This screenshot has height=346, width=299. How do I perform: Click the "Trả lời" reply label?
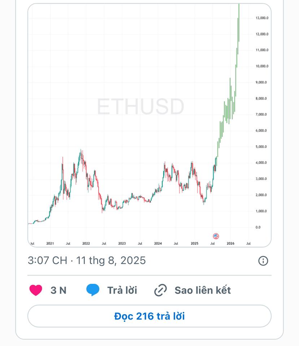pyautogui.click(x=122, y=290)
